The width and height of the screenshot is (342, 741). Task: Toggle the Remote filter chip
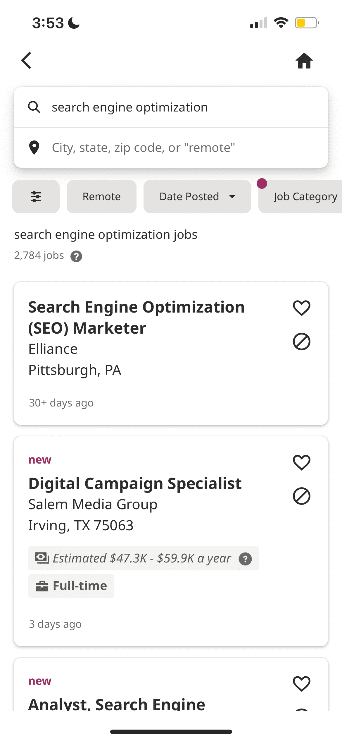(101, 197)
